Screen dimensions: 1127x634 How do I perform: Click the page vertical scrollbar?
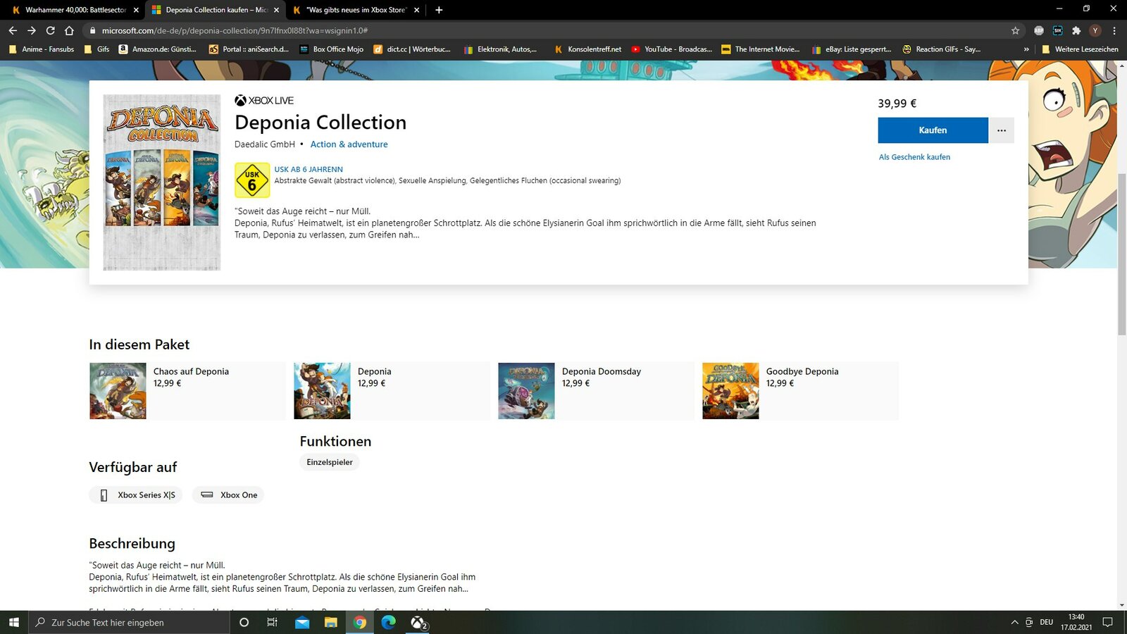click(1122, 254)
